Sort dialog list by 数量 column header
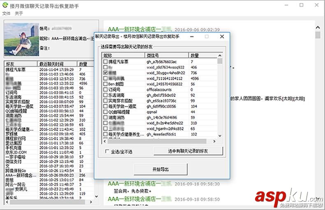The width and height of the screenshot is (325, 210). pyautogui.click(x=202, y=55)
